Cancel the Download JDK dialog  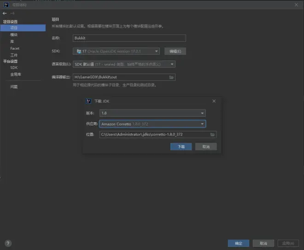pyautogui.click(x=206, y=147)
